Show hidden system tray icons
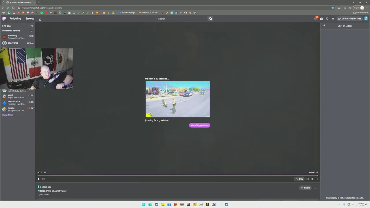This screenshot has width=370, height=208. pyautogui.click(x=340, y=205)
